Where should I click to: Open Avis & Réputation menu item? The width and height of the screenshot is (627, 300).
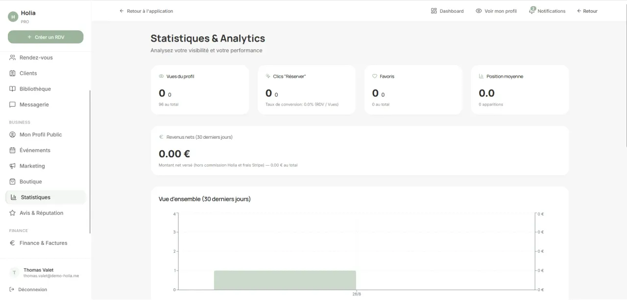pos(46,213)
